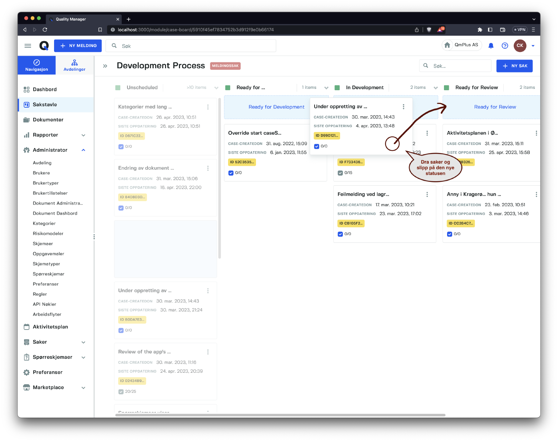This screenshot has height=441, width=558.
Task: Expand board sidebar with double chevron
Action: click(105, 66)
